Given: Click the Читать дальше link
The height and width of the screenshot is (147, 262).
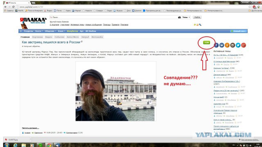Looking at the screenshot, I should pyautogui.click(x=30, y=128).
